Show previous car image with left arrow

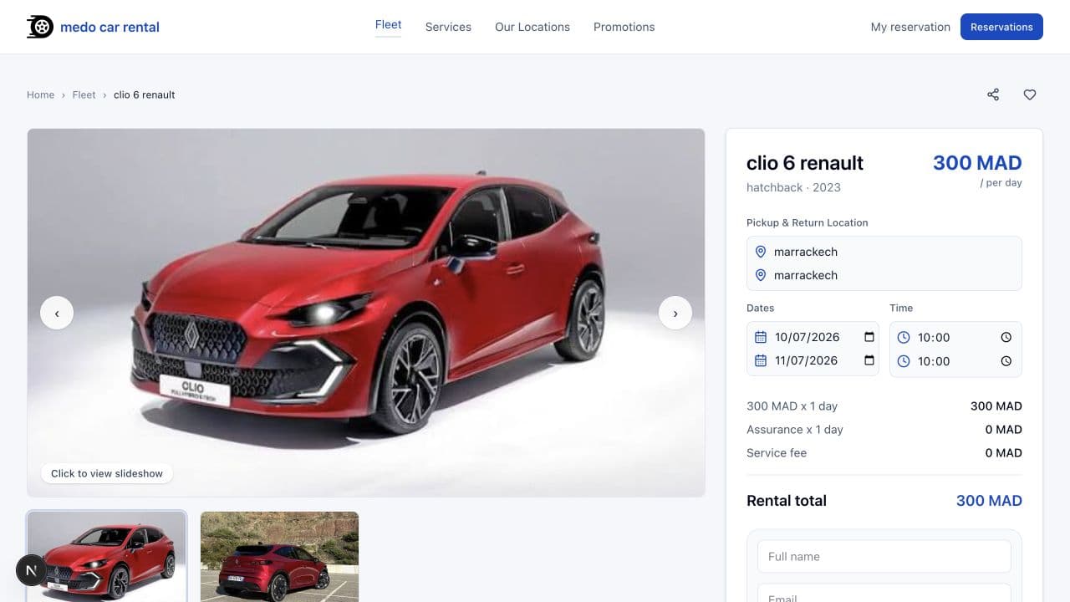click(x=57, y=313)
